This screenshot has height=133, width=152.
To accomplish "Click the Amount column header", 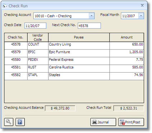I will click(x=127, y=37).
